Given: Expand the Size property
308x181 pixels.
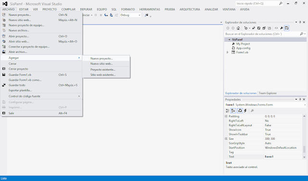Looking at the screenshot, I should click(226, 139).
